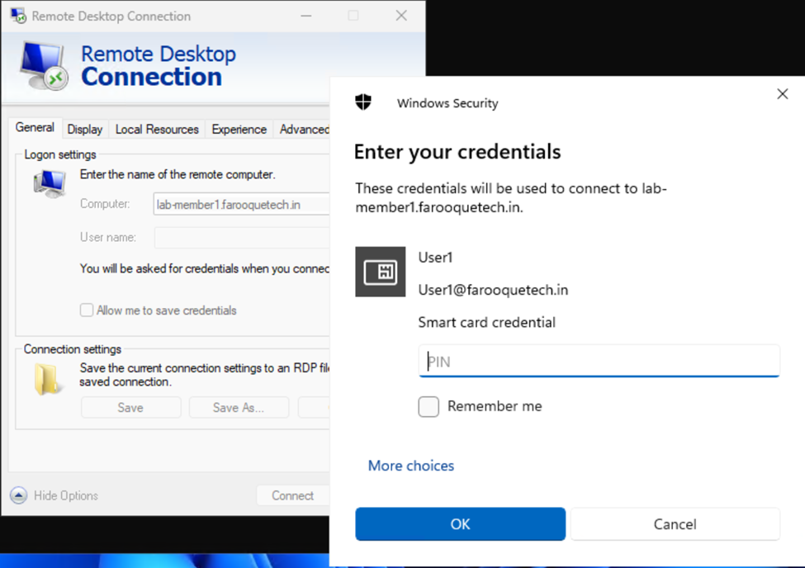Select the User1 smart card credential tile icon

tap(381, 272)
